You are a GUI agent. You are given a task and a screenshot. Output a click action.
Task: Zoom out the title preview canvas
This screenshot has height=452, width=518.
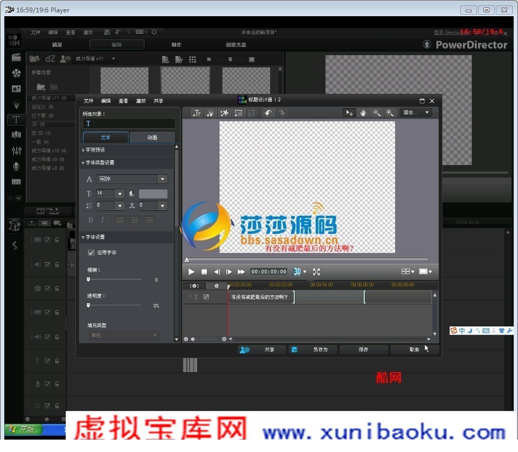click(377, 113)
